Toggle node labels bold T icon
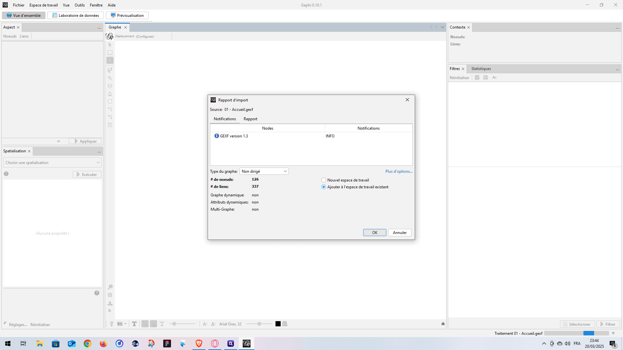Image resolution: width=623 pixels, height=350 pixels. coord(134,324)
